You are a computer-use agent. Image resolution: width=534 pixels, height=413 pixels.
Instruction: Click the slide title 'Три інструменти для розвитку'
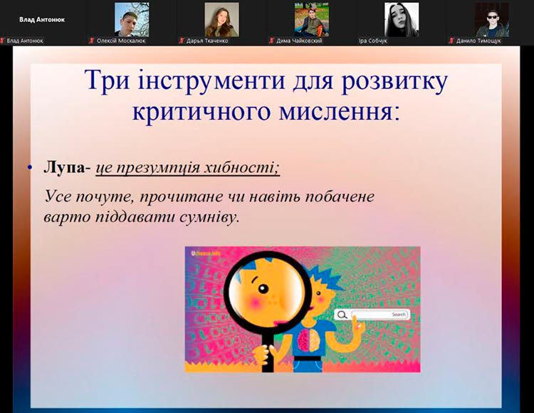[266, 81]
